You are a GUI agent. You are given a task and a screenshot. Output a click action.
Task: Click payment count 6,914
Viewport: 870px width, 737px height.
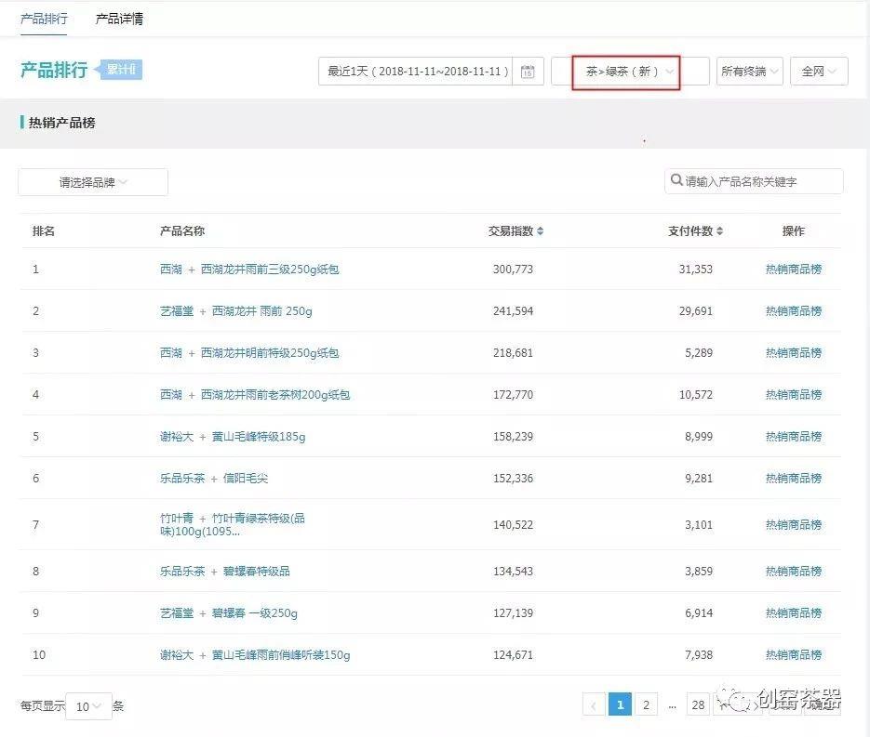[699, 613]
